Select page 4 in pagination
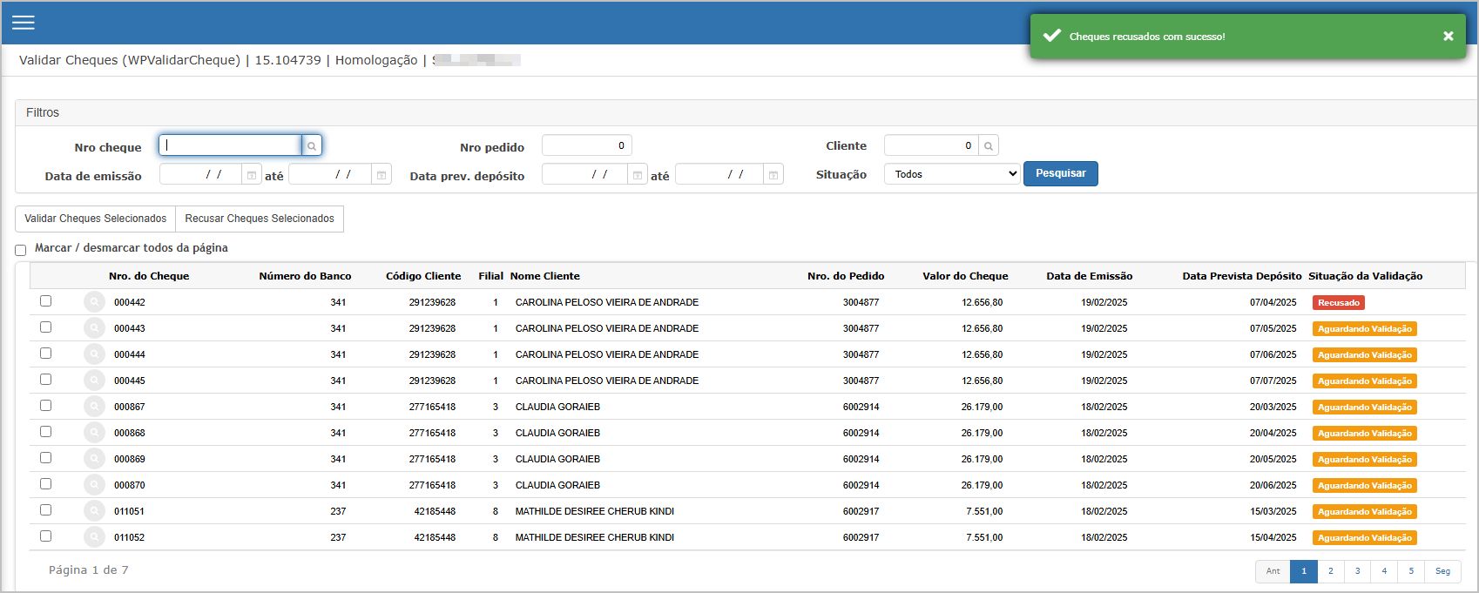The width and height of the screenshot is (1479, 593). tap(1384, 571)
